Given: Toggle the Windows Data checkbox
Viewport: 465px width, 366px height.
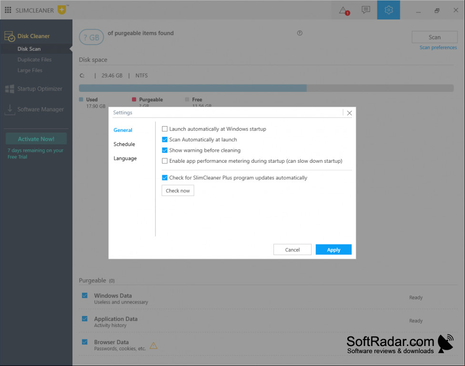Looking at the screenshot, I should coord(85,296).
